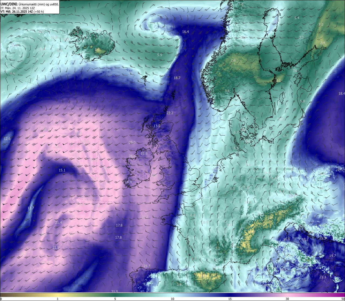Click the 16.6 value label
This screenshot has height=301, width=345.
pos(287,239)
